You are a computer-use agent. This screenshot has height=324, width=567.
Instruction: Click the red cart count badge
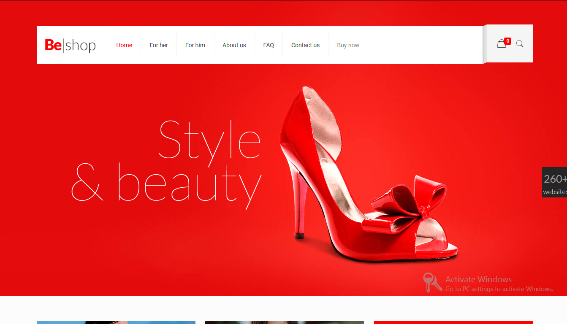[508, 41]
